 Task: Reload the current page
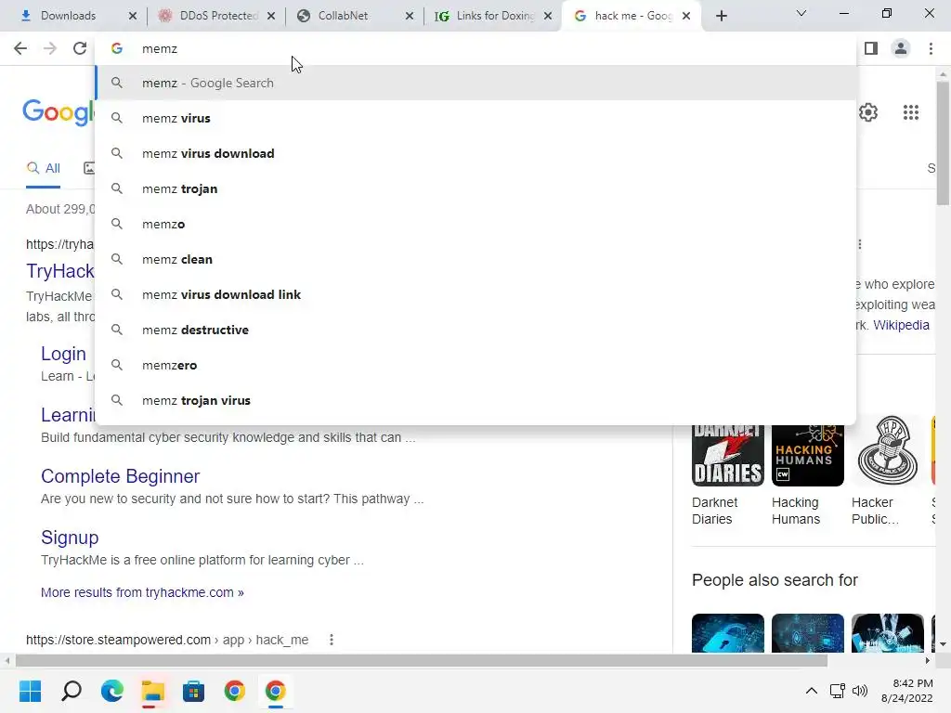pos(80,48)
